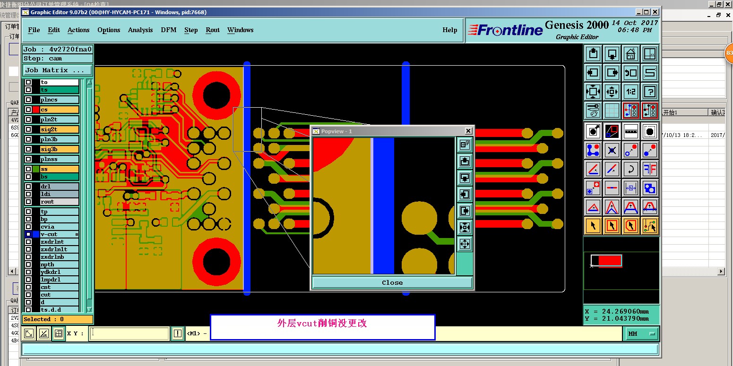Click the mirror F icon
Image resolution: width=733 pixels, height=366 pixels.
coord(650,169)
